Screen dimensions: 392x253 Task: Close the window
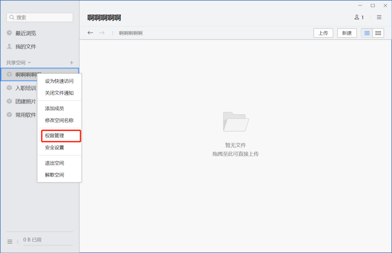(x=385, y=5)
